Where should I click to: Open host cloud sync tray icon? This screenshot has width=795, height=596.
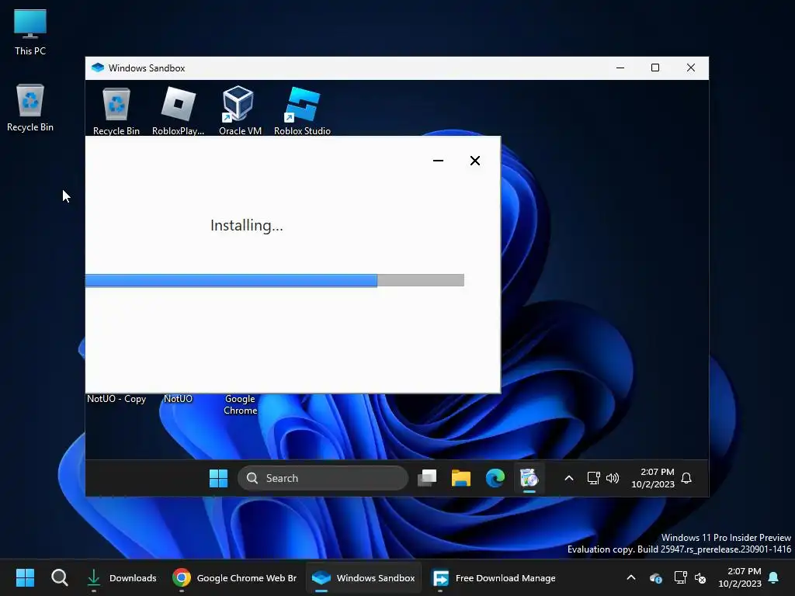(x=655, y=577)
